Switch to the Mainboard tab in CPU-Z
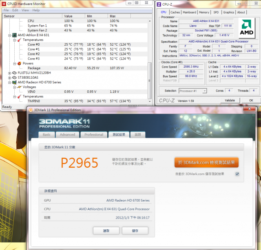The image size is (261, 250). pyautogui.click(x=189, y=12)
